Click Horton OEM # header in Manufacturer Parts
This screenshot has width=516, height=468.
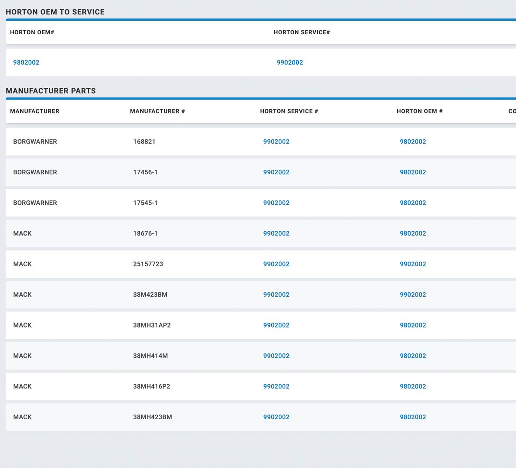[419, 111]
